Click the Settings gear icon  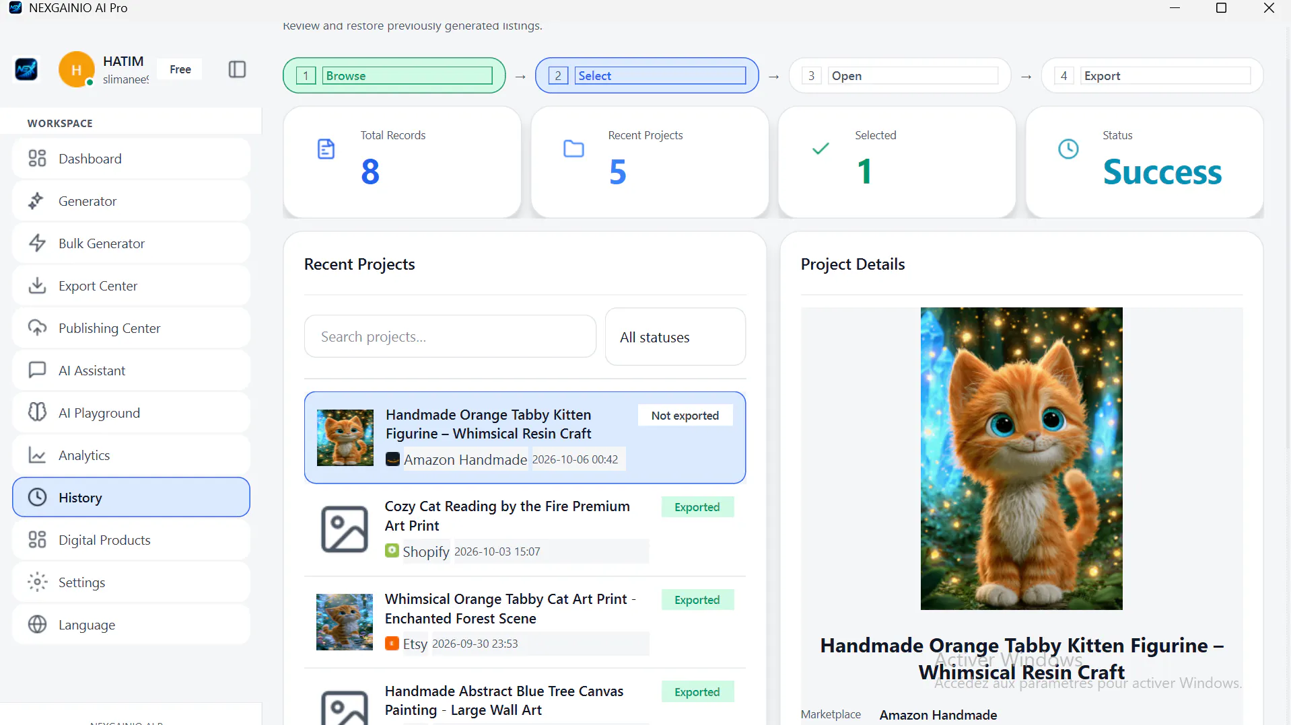37,582
